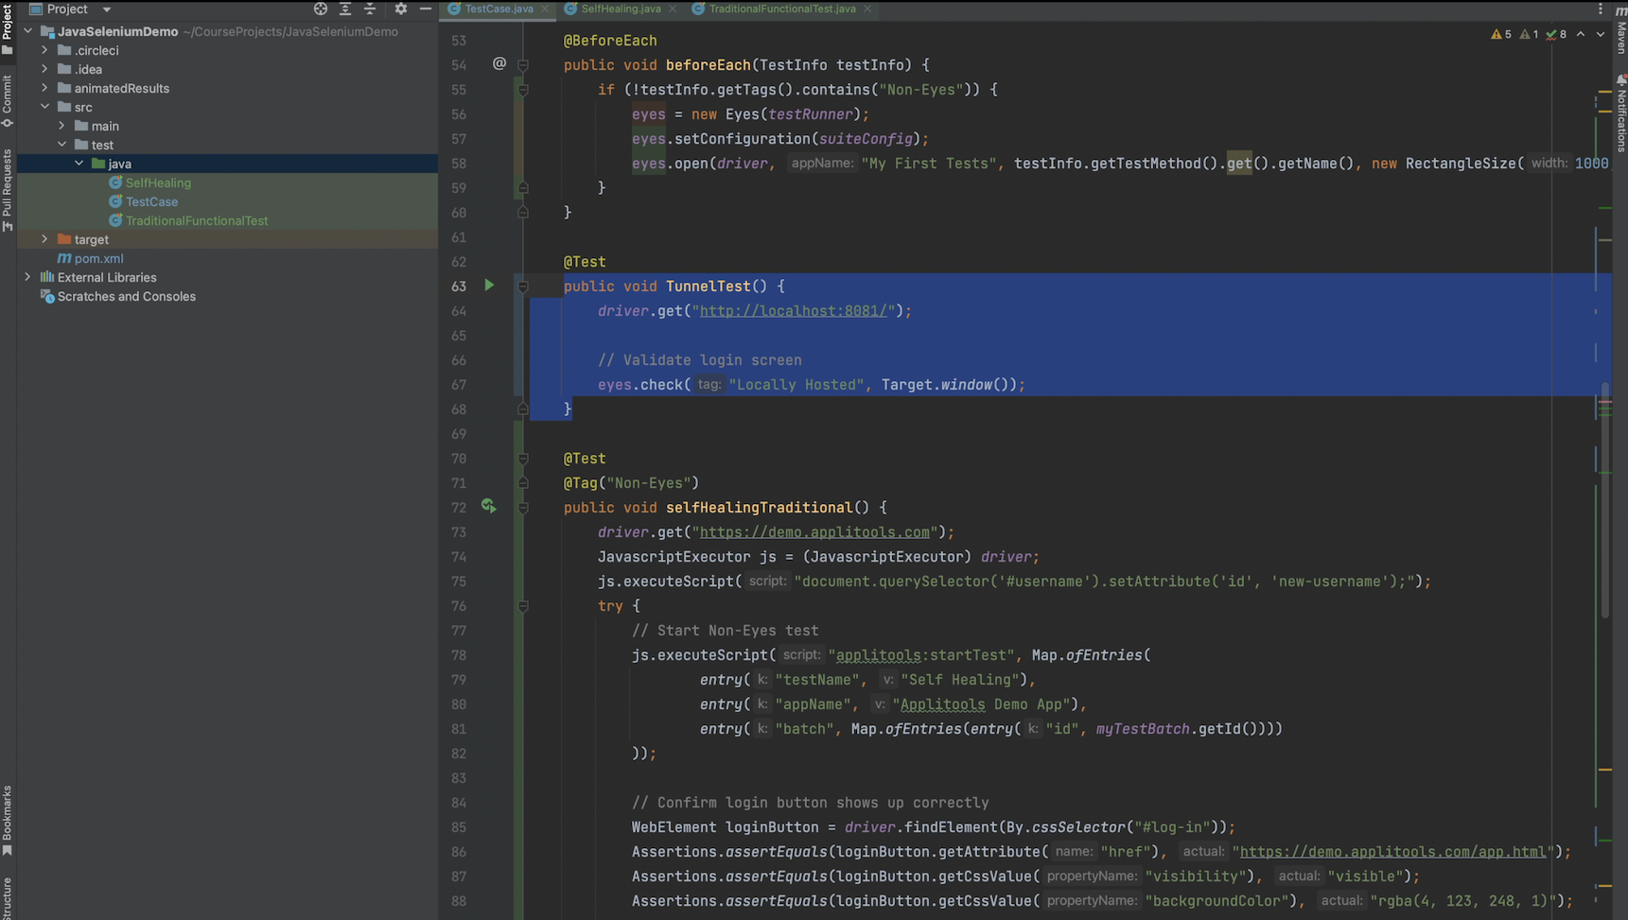Viewport: 1628px width, 920px height.
Task: Fold the try block on line 76
Action: pyautogui.click(x=523, y=606)
